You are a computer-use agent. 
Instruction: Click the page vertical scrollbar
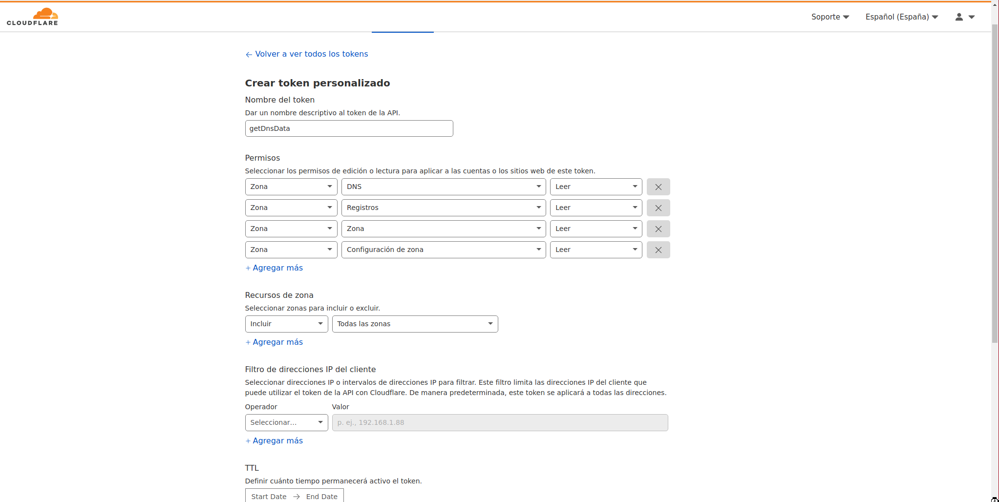click(x=995, y=195)
